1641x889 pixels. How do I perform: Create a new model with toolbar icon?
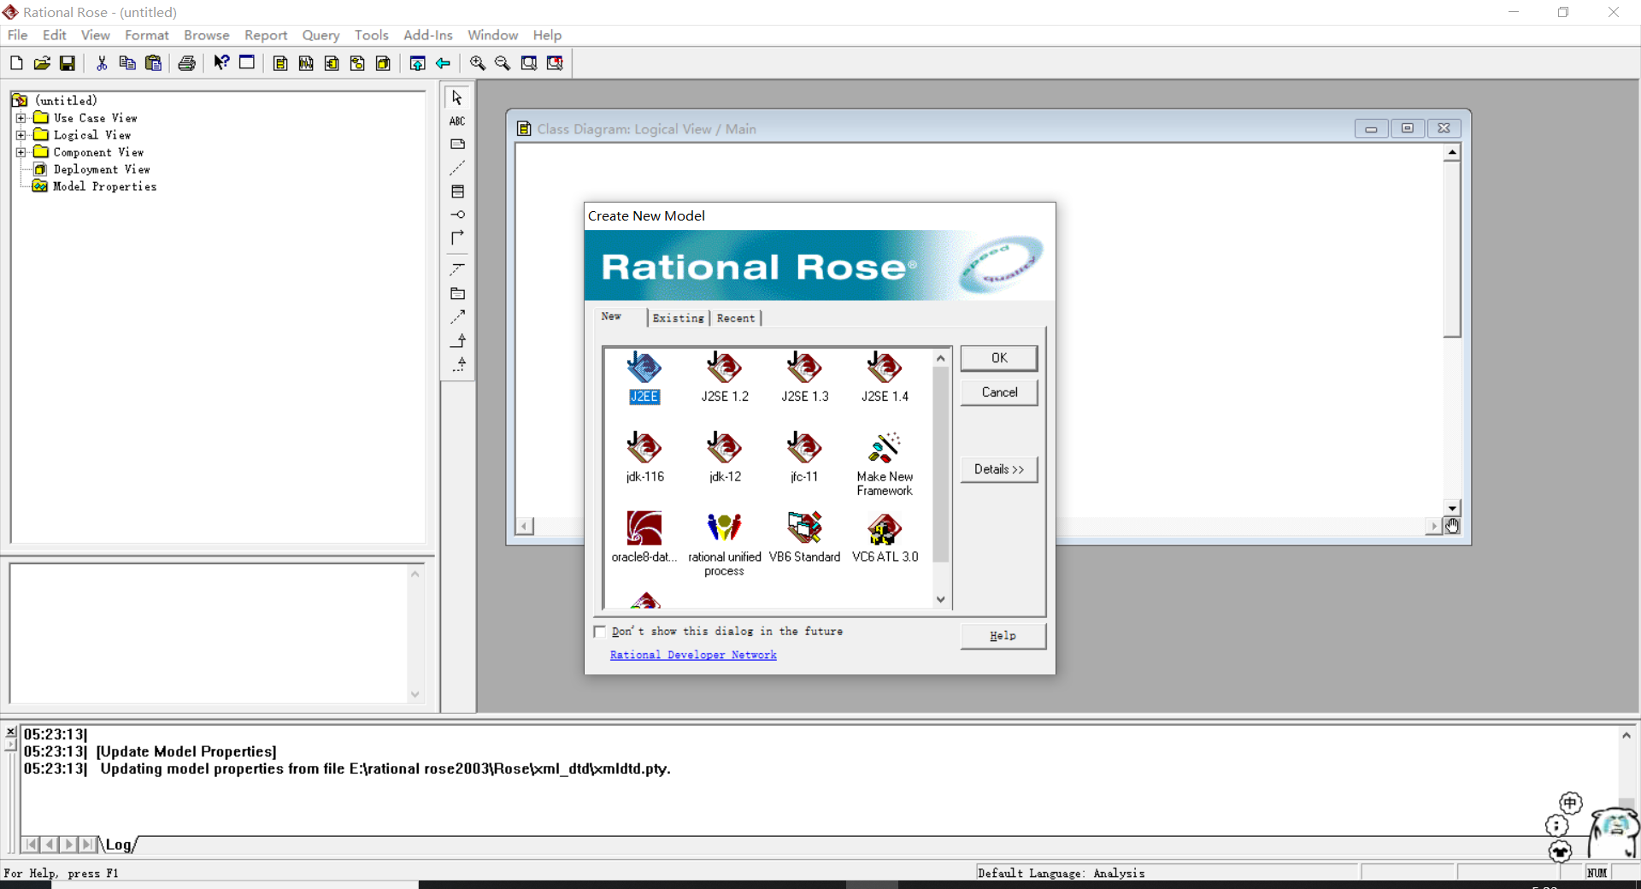point(16,63)
